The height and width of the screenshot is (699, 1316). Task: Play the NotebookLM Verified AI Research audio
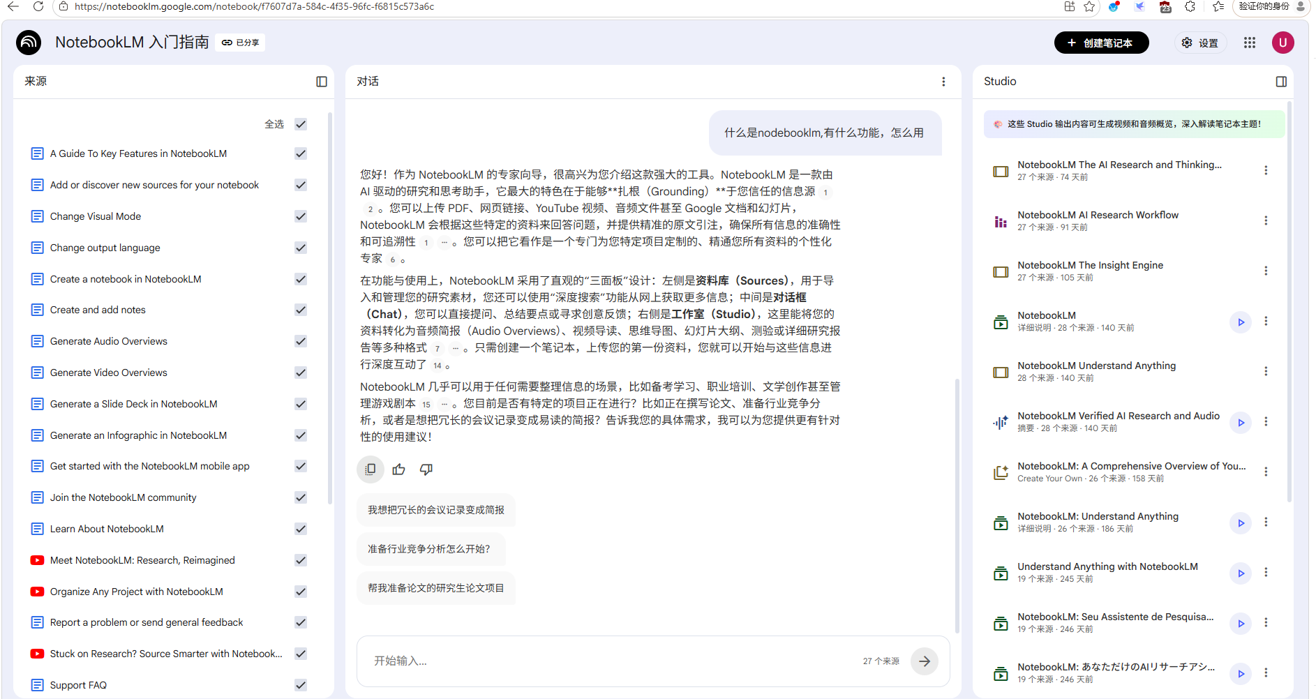[x=1241, y=422]
